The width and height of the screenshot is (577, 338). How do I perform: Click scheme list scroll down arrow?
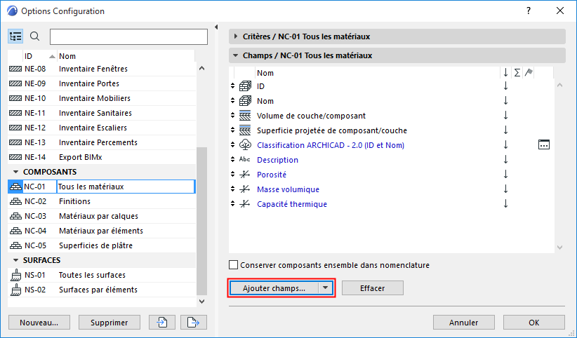[201, 301]
